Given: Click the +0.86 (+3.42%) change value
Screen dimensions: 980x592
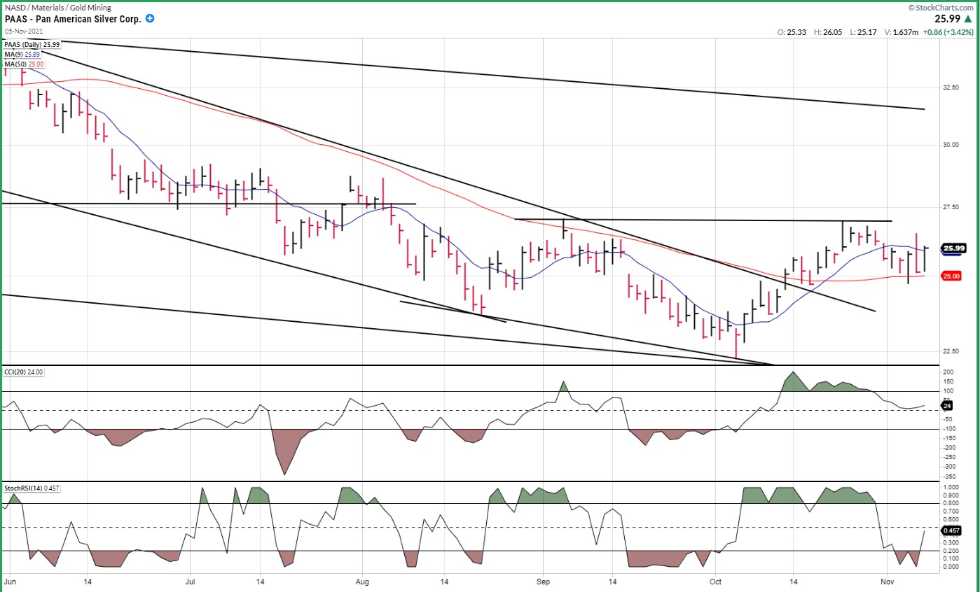Looking at the screenshot, I should [947, 32].
